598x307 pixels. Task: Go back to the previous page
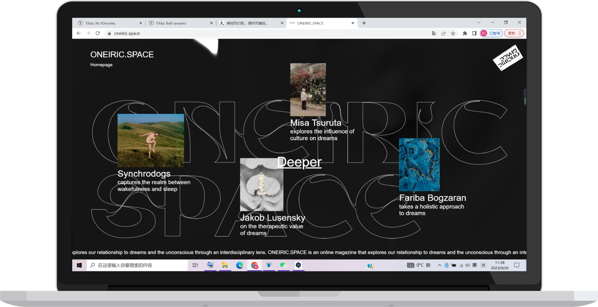[79, 33]
